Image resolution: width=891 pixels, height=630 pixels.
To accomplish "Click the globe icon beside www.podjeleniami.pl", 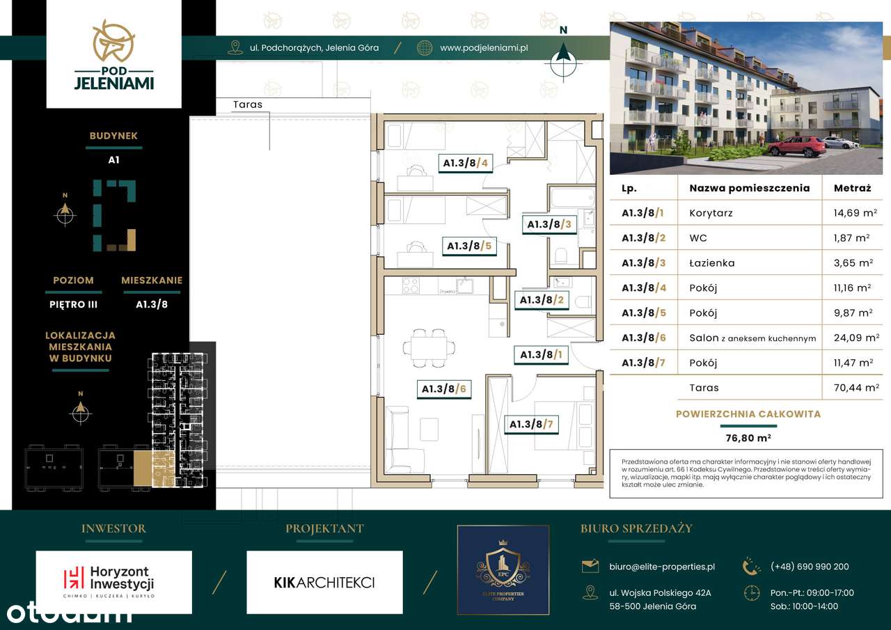I will (x=424, y=47).
